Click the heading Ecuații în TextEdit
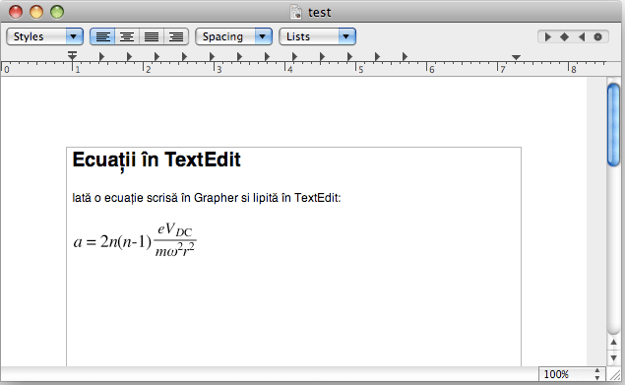This screenshot has height=385, width=625. (156, 160)
